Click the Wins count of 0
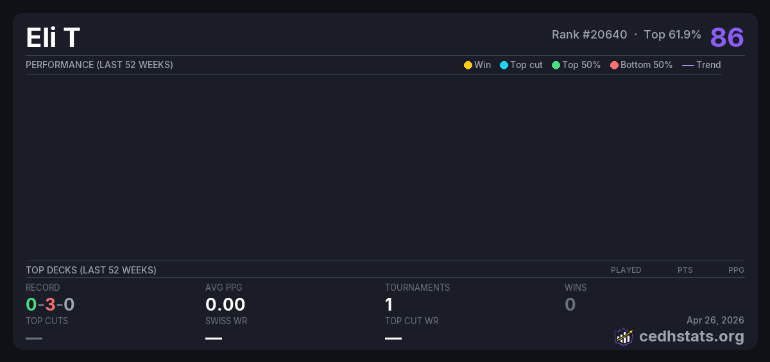The height and width of the screenshot is (362, 770). (x=570, y=304)
